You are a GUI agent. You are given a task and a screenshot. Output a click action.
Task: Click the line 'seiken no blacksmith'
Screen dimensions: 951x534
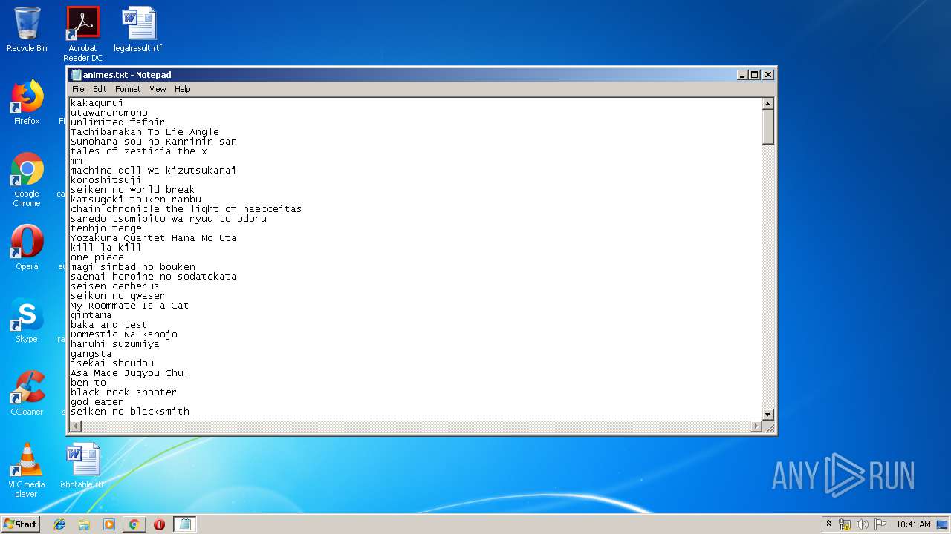(130, 412)
